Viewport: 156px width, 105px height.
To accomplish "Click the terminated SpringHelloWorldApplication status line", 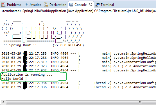I will point(78,11).
